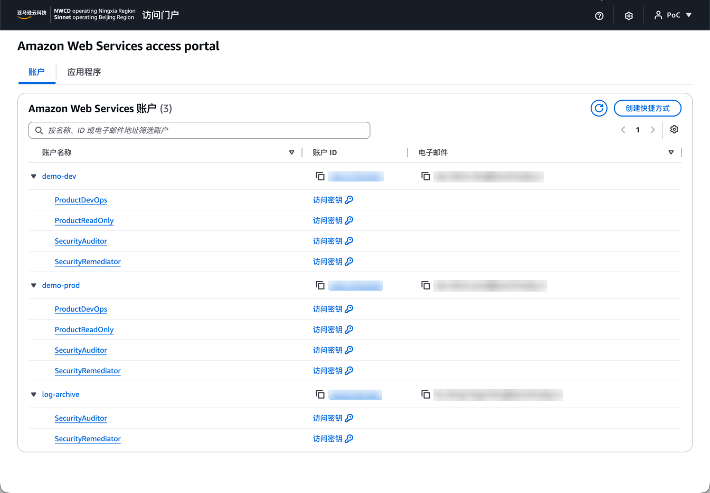This screenshot has height=493, width=710.
Task: Open the PoC user menu
Action: pyautogui.click(x=673, y=15)
